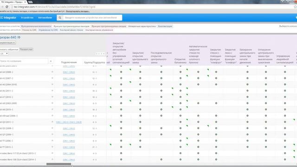Click the pin icon for Audi Q5 (2008–)
The image size is (297, 167).
[52, 128]
